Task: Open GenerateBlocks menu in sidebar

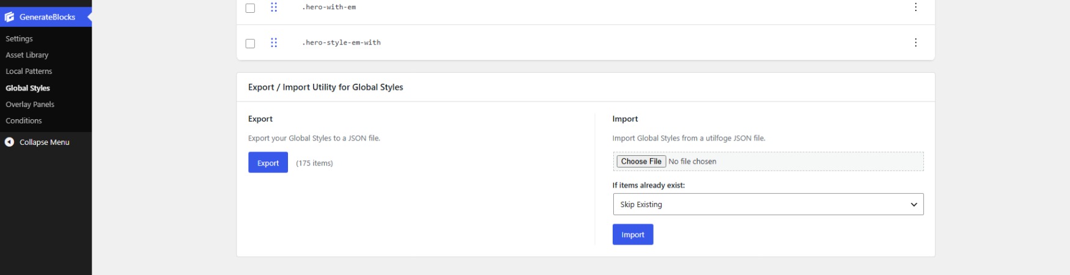Action: point(46,17)
